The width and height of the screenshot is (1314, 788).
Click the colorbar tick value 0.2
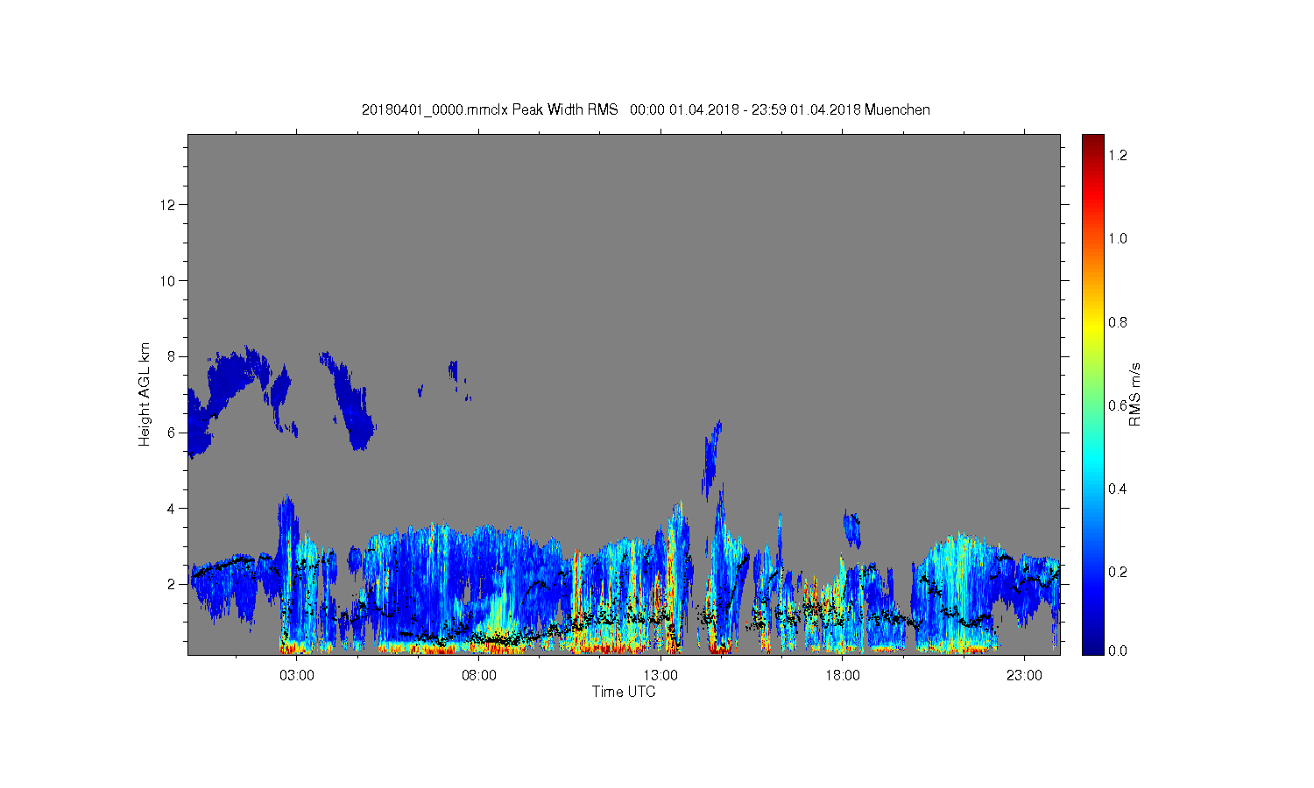point(1117,572)
